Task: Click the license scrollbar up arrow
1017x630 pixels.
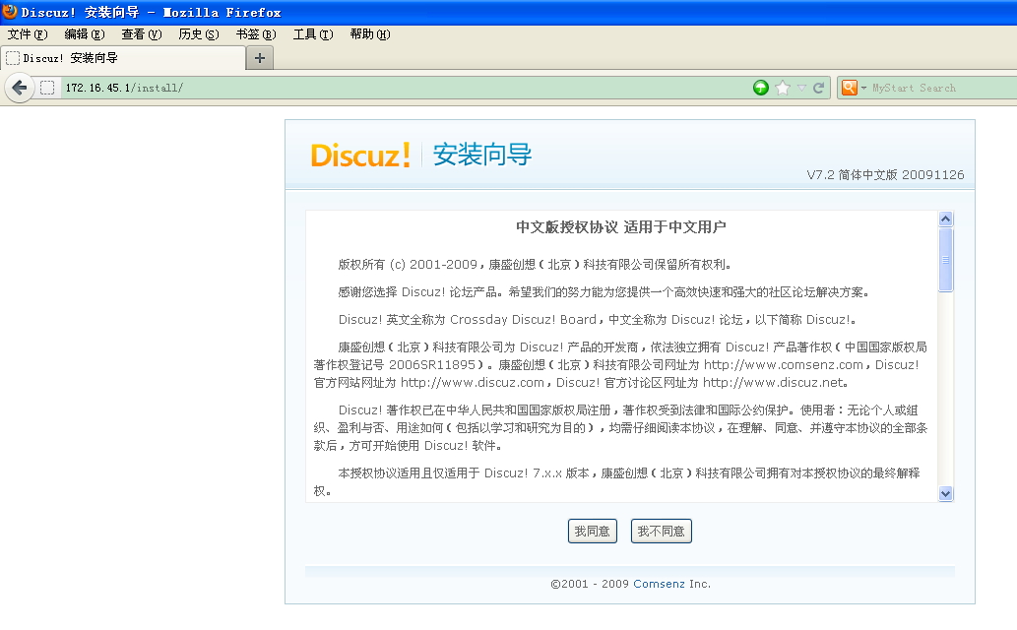Action: pyautogui.click(x=946, y=219)
